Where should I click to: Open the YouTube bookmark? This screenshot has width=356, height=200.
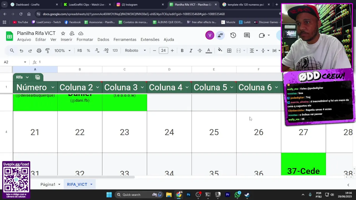point(20,22)
